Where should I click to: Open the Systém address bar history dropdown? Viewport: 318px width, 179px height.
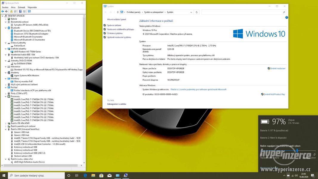click(x=191, y=12)
